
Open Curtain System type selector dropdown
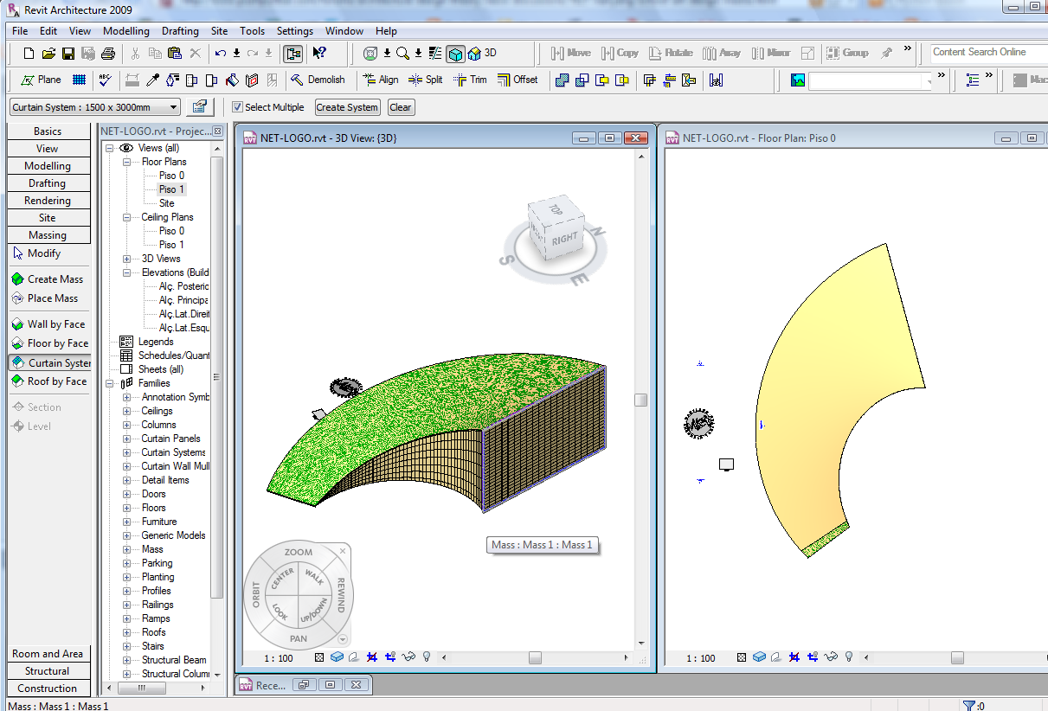(x=174, y=107)
